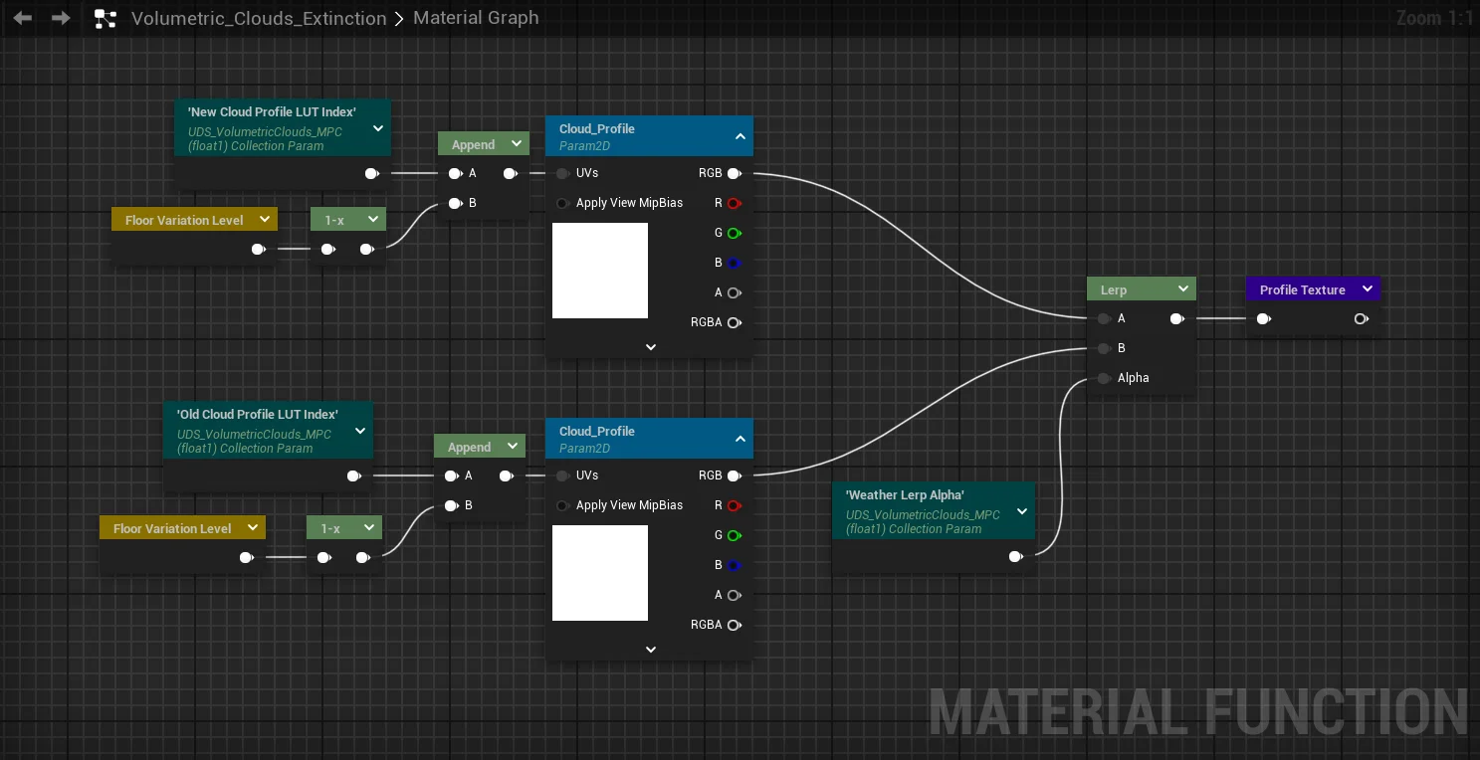Click bottom Cloud_Profile green G output pin
This screenshot has width=1480, height=760.
[735, 535]
